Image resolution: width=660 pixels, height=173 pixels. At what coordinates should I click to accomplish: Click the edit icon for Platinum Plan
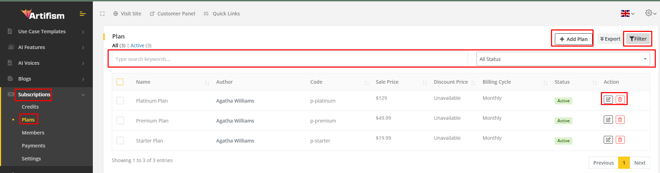pyautogui.click(x=608, y=99)
